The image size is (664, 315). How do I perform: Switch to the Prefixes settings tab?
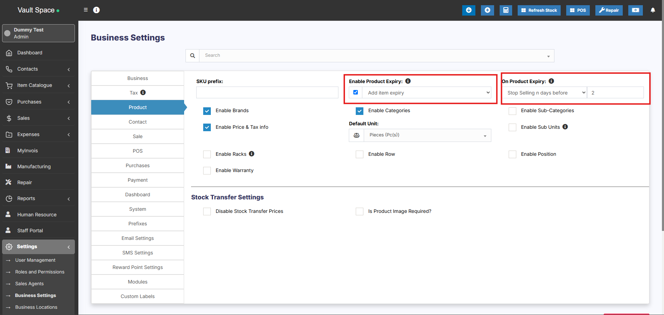pos(138,224)
